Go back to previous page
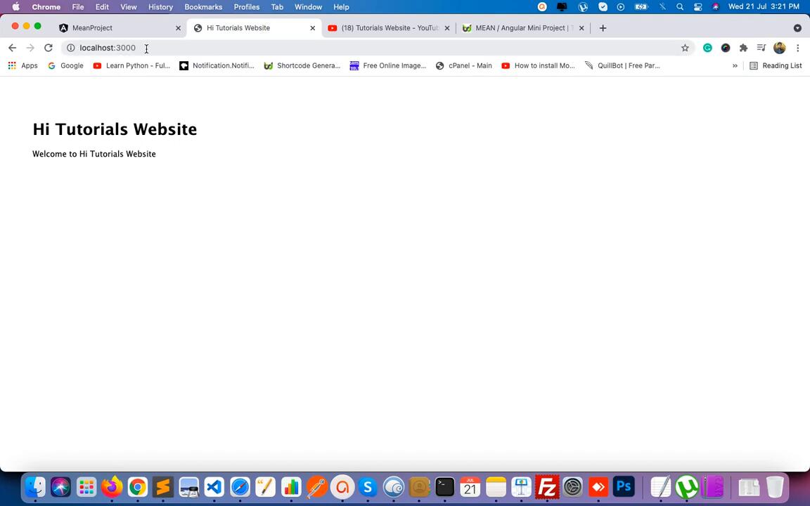This screenshot has height=506, width=810. pos(12,48)
